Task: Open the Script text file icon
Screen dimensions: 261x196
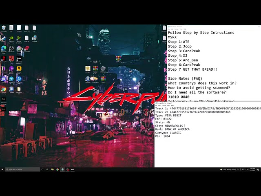Action: [x=27, y=39]
